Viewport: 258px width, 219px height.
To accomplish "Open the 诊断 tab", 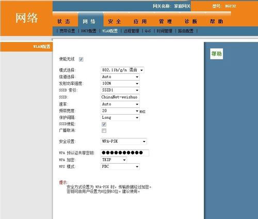I will click(x=191, y=22).
